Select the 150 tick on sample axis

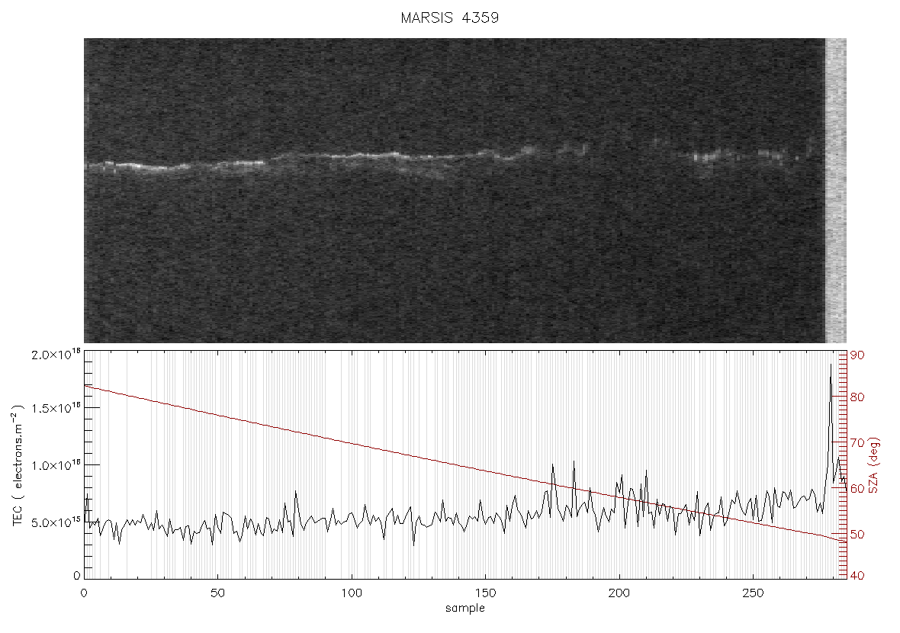[486, 593]
